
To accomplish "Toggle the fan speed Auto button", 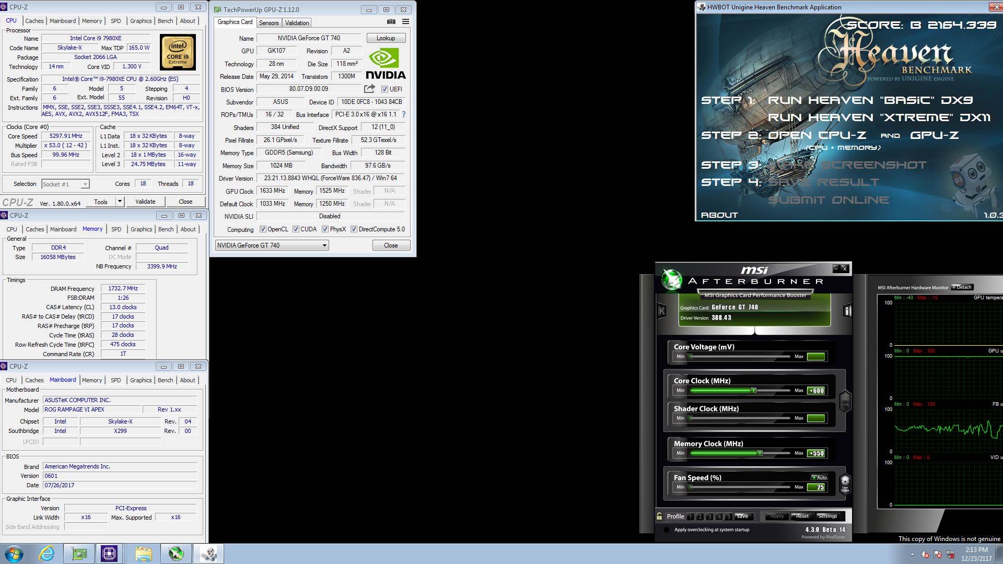I will (x=819, y=477).
